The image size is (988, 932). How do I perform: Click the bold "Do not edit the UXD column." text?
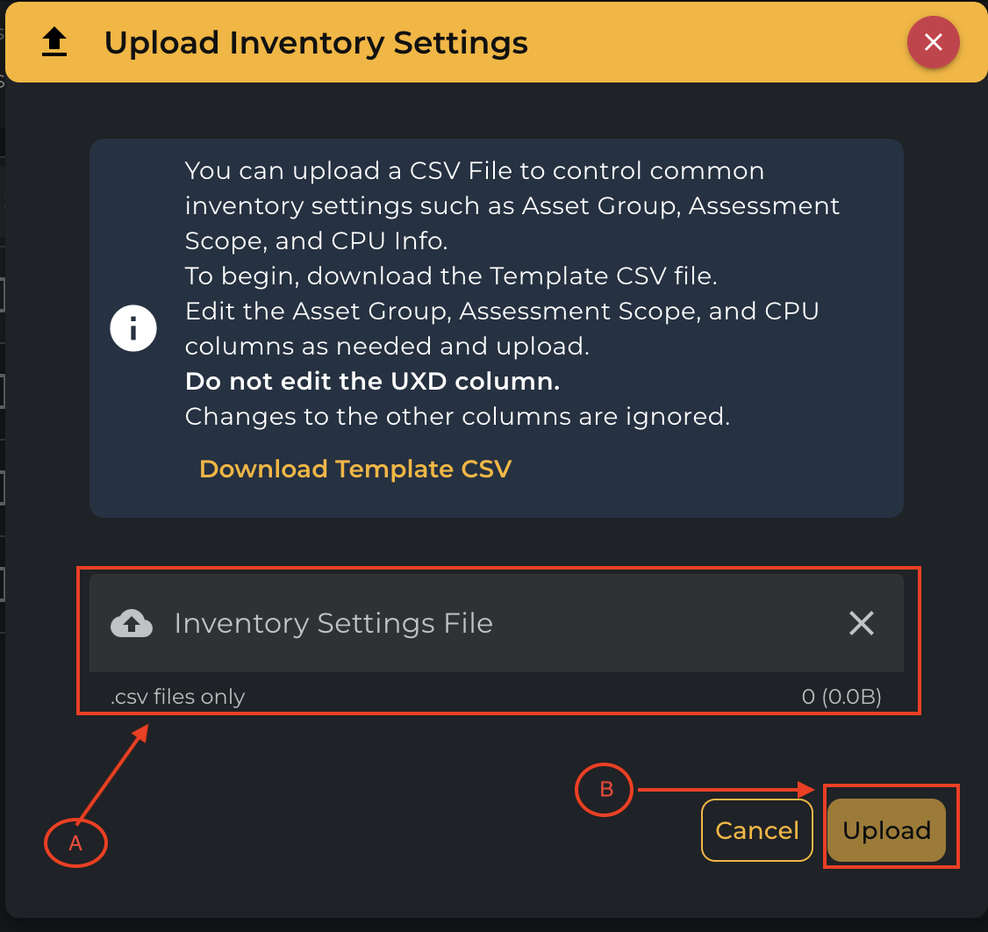click(x=372, y=382)
